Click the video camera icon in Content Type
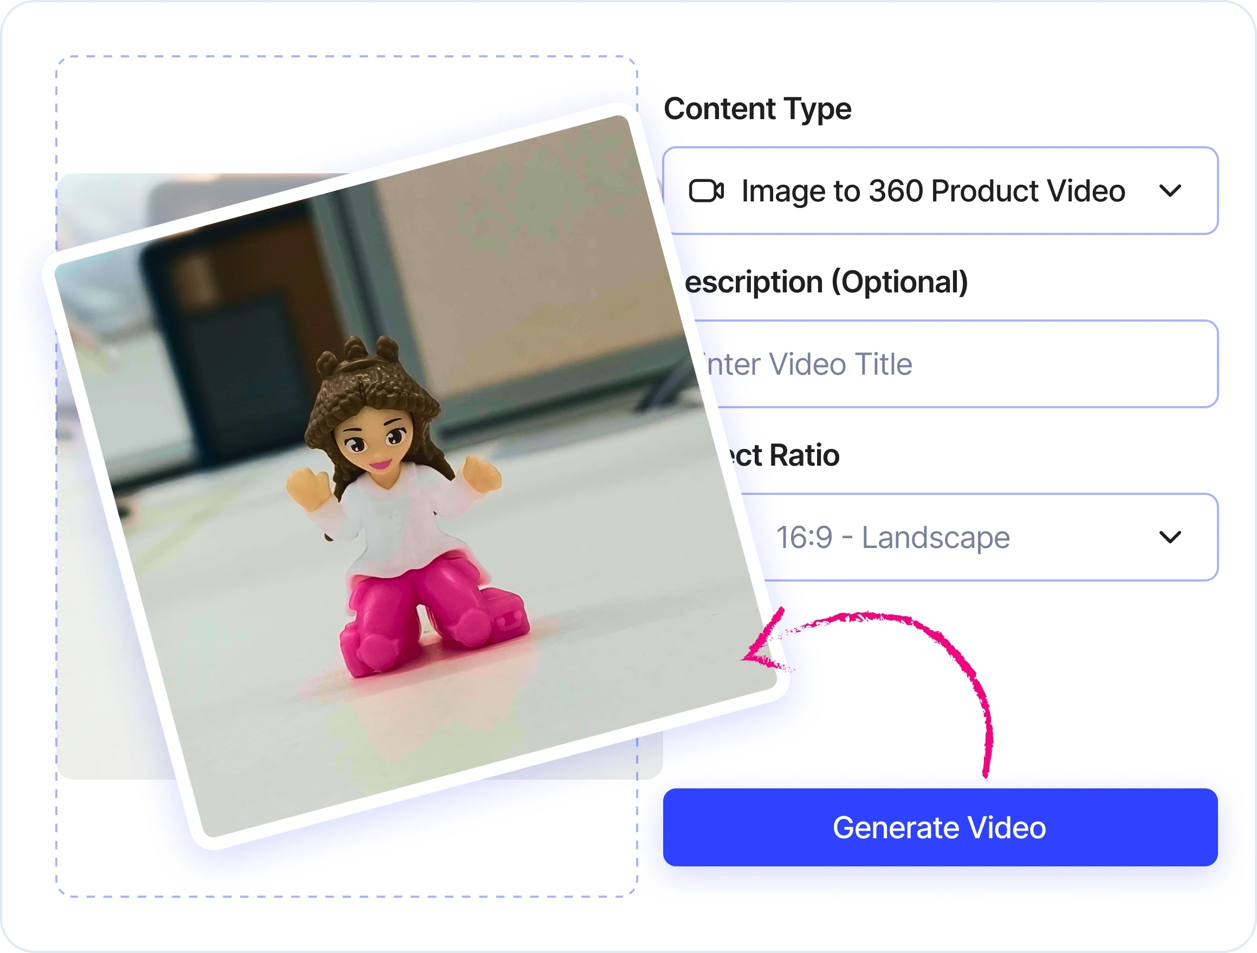1257x953 pixels. (x=706, y=191)
